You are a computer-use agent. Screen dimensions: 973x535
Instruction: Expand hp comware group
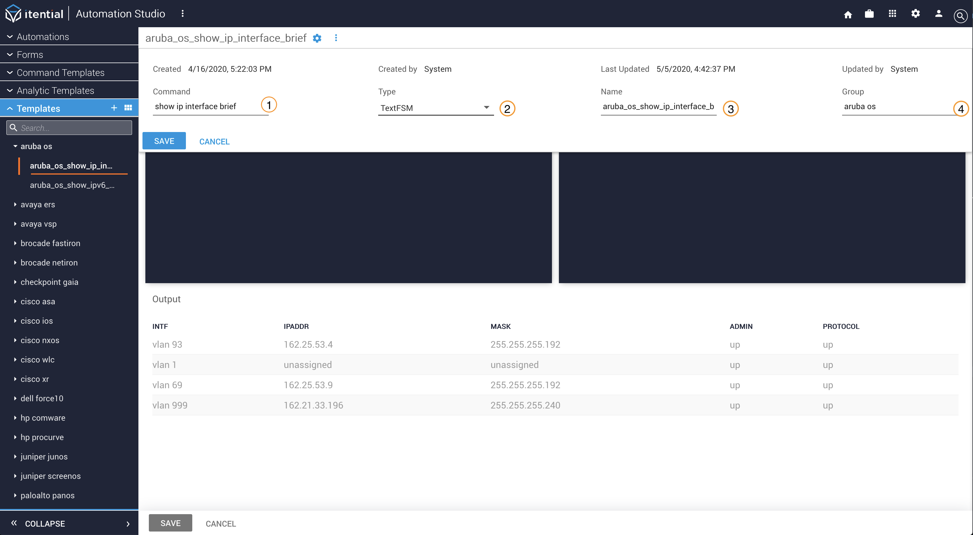[x=15, y=417]
